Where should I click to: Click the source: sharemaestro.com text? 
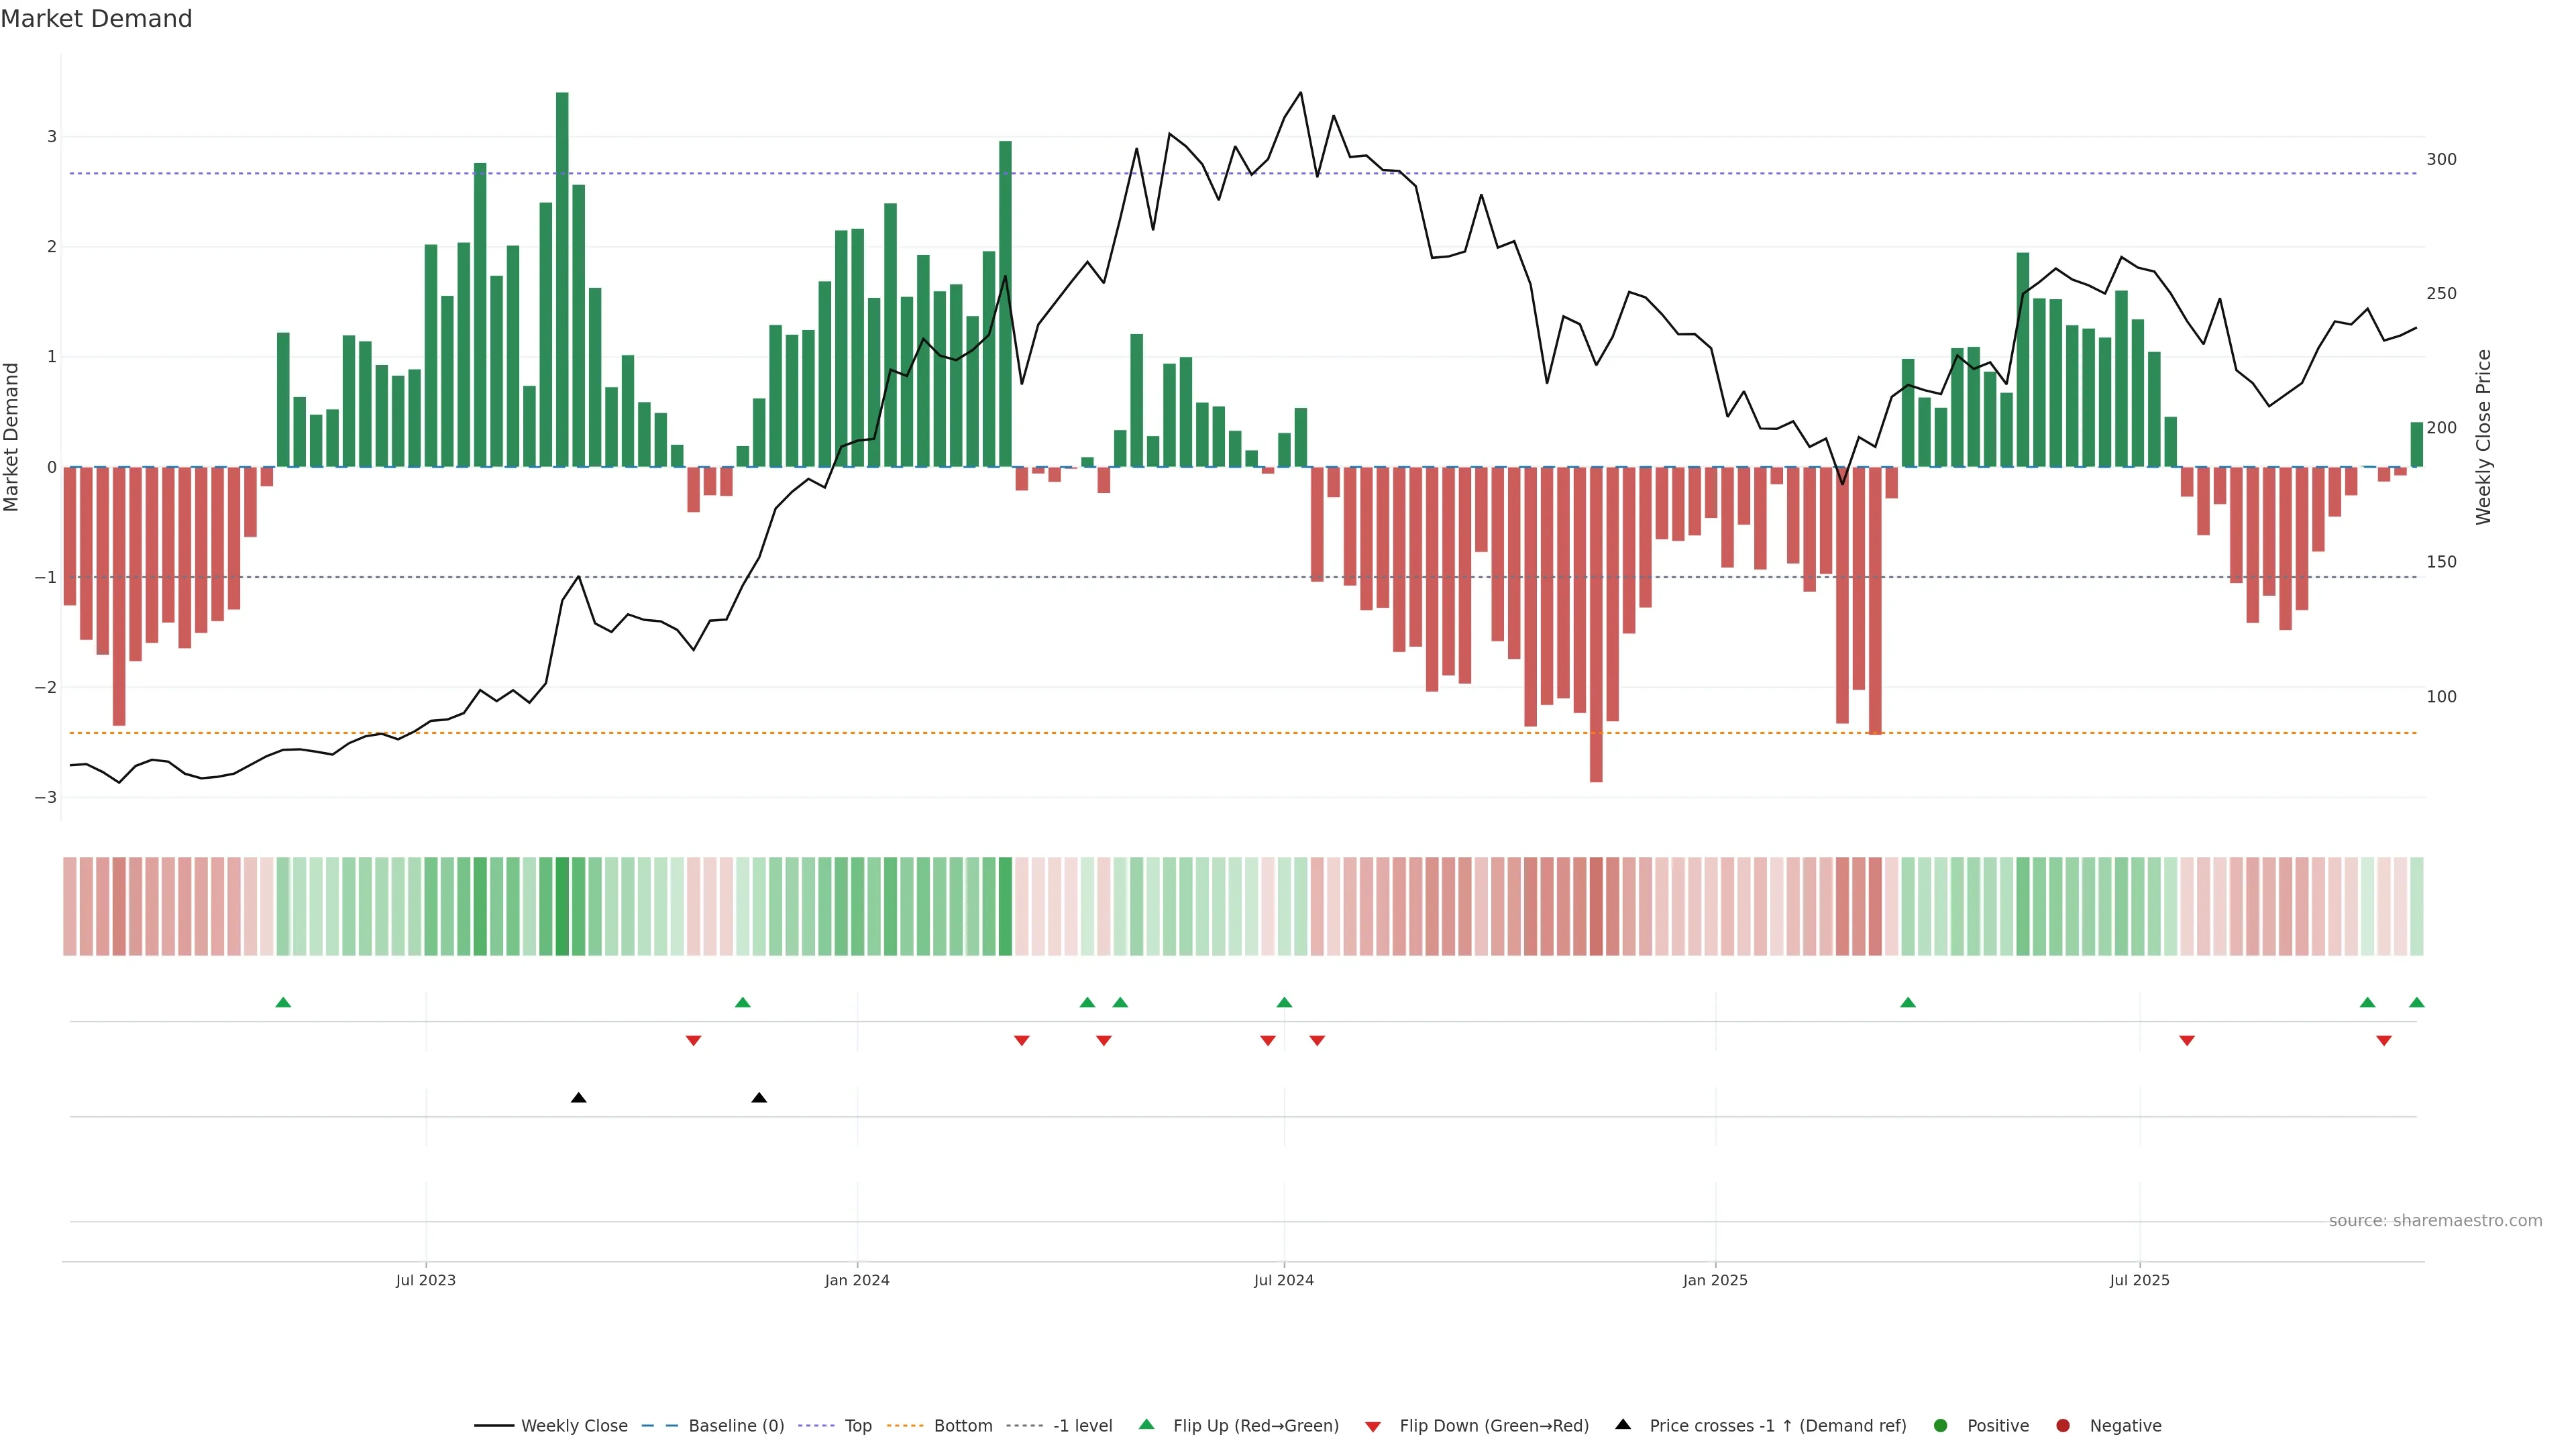click(x=2435, y=1221)
